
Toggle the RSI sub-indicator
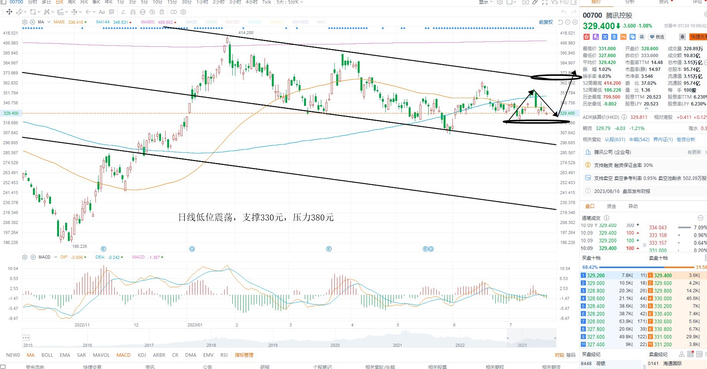224,355
